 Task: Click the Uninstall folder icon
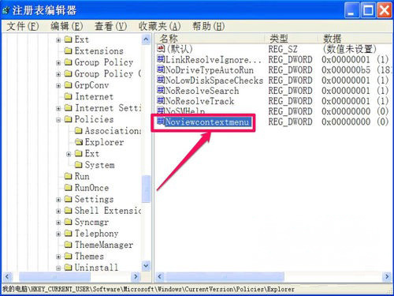pos(68,268)
